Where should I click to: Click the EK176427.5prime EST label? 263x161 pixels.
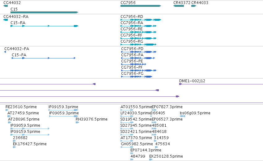point(30,144)
